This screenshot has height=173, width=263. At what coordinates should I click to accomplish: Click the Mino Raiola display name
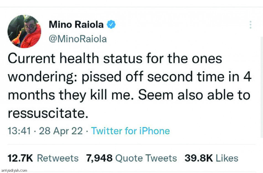click(x=76, y=25)
